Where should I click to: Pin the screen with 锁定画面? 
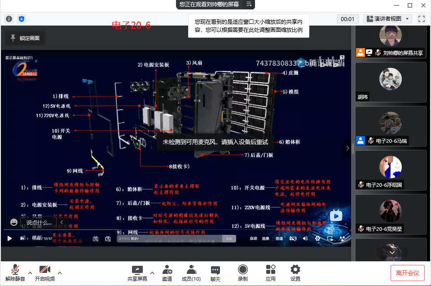[x=25, y=38]
